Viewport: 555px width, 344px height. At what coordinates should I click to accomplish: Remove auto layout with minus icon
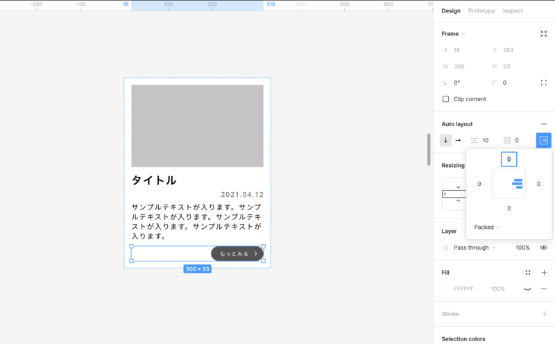tap(544, 124)
